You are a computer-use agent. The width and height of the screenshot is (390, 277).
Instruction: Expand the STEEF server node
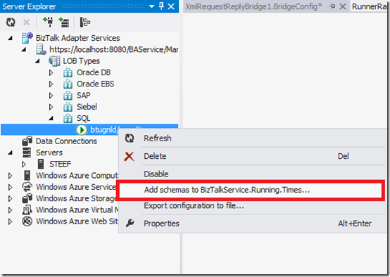click(x=24, y=164)
